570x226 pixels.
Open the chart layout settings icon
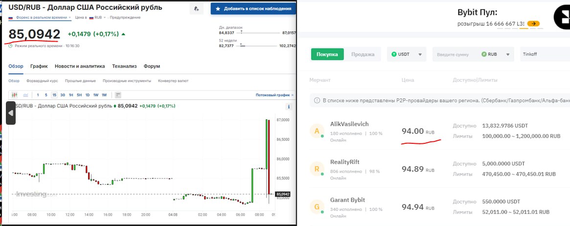click(x=117, y=95)
